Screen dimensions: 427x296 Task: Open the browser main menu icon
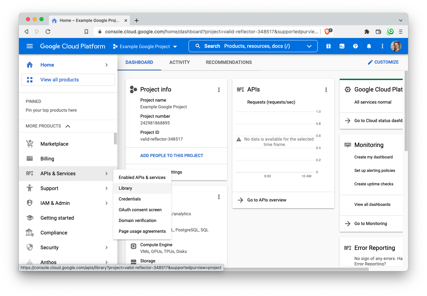tap(401, 32)
